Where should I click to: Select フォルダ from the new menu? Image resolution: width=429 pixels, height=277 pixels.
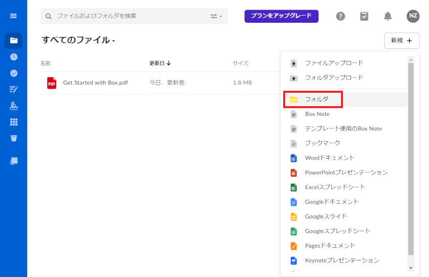[x=316, y=99]
